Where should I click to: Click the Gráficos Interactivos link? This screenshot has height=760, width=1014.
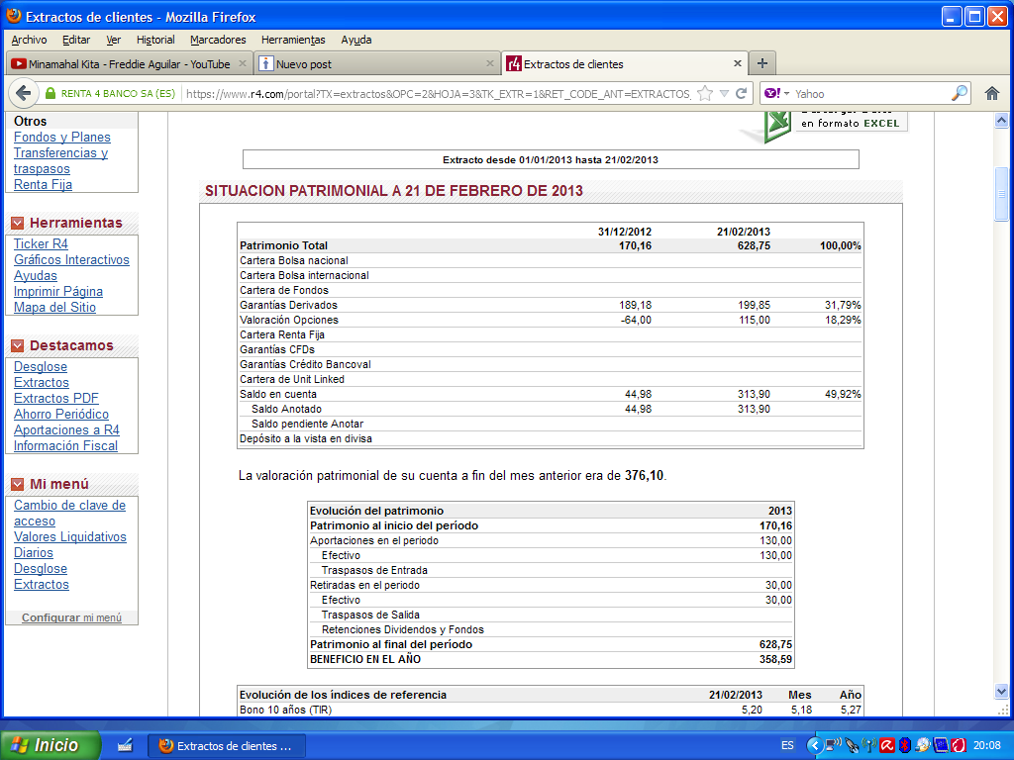pos(71,260)
